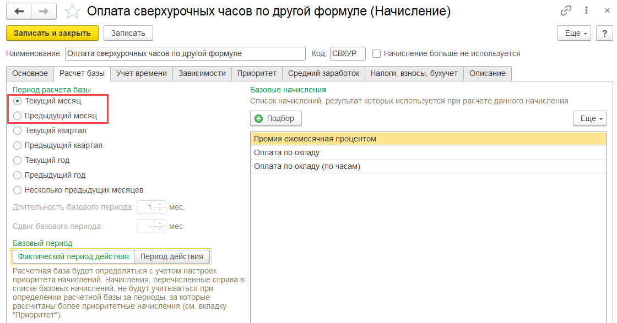The width and height of the screenshot is (617, 323).
Task: Select 'Оплата по окладу (по часам)' row
Action: click(x=307, y=166)
